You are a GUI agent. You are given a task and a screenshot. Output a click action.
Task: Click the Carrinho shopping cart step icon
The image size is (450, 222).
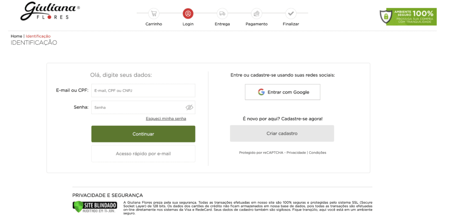[153, 14]
